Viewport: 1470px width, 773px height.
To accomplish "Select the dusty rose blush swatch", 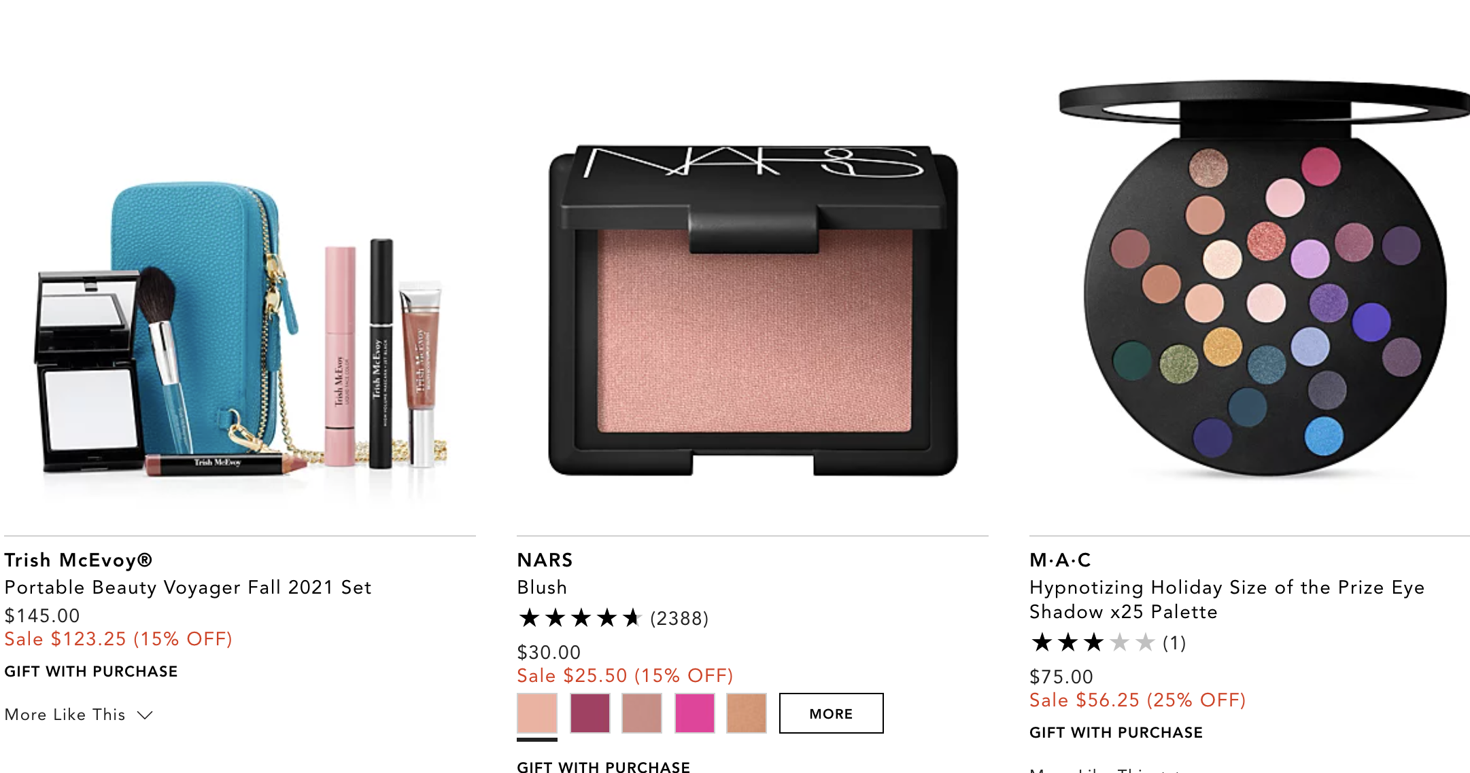I will 642,713.
